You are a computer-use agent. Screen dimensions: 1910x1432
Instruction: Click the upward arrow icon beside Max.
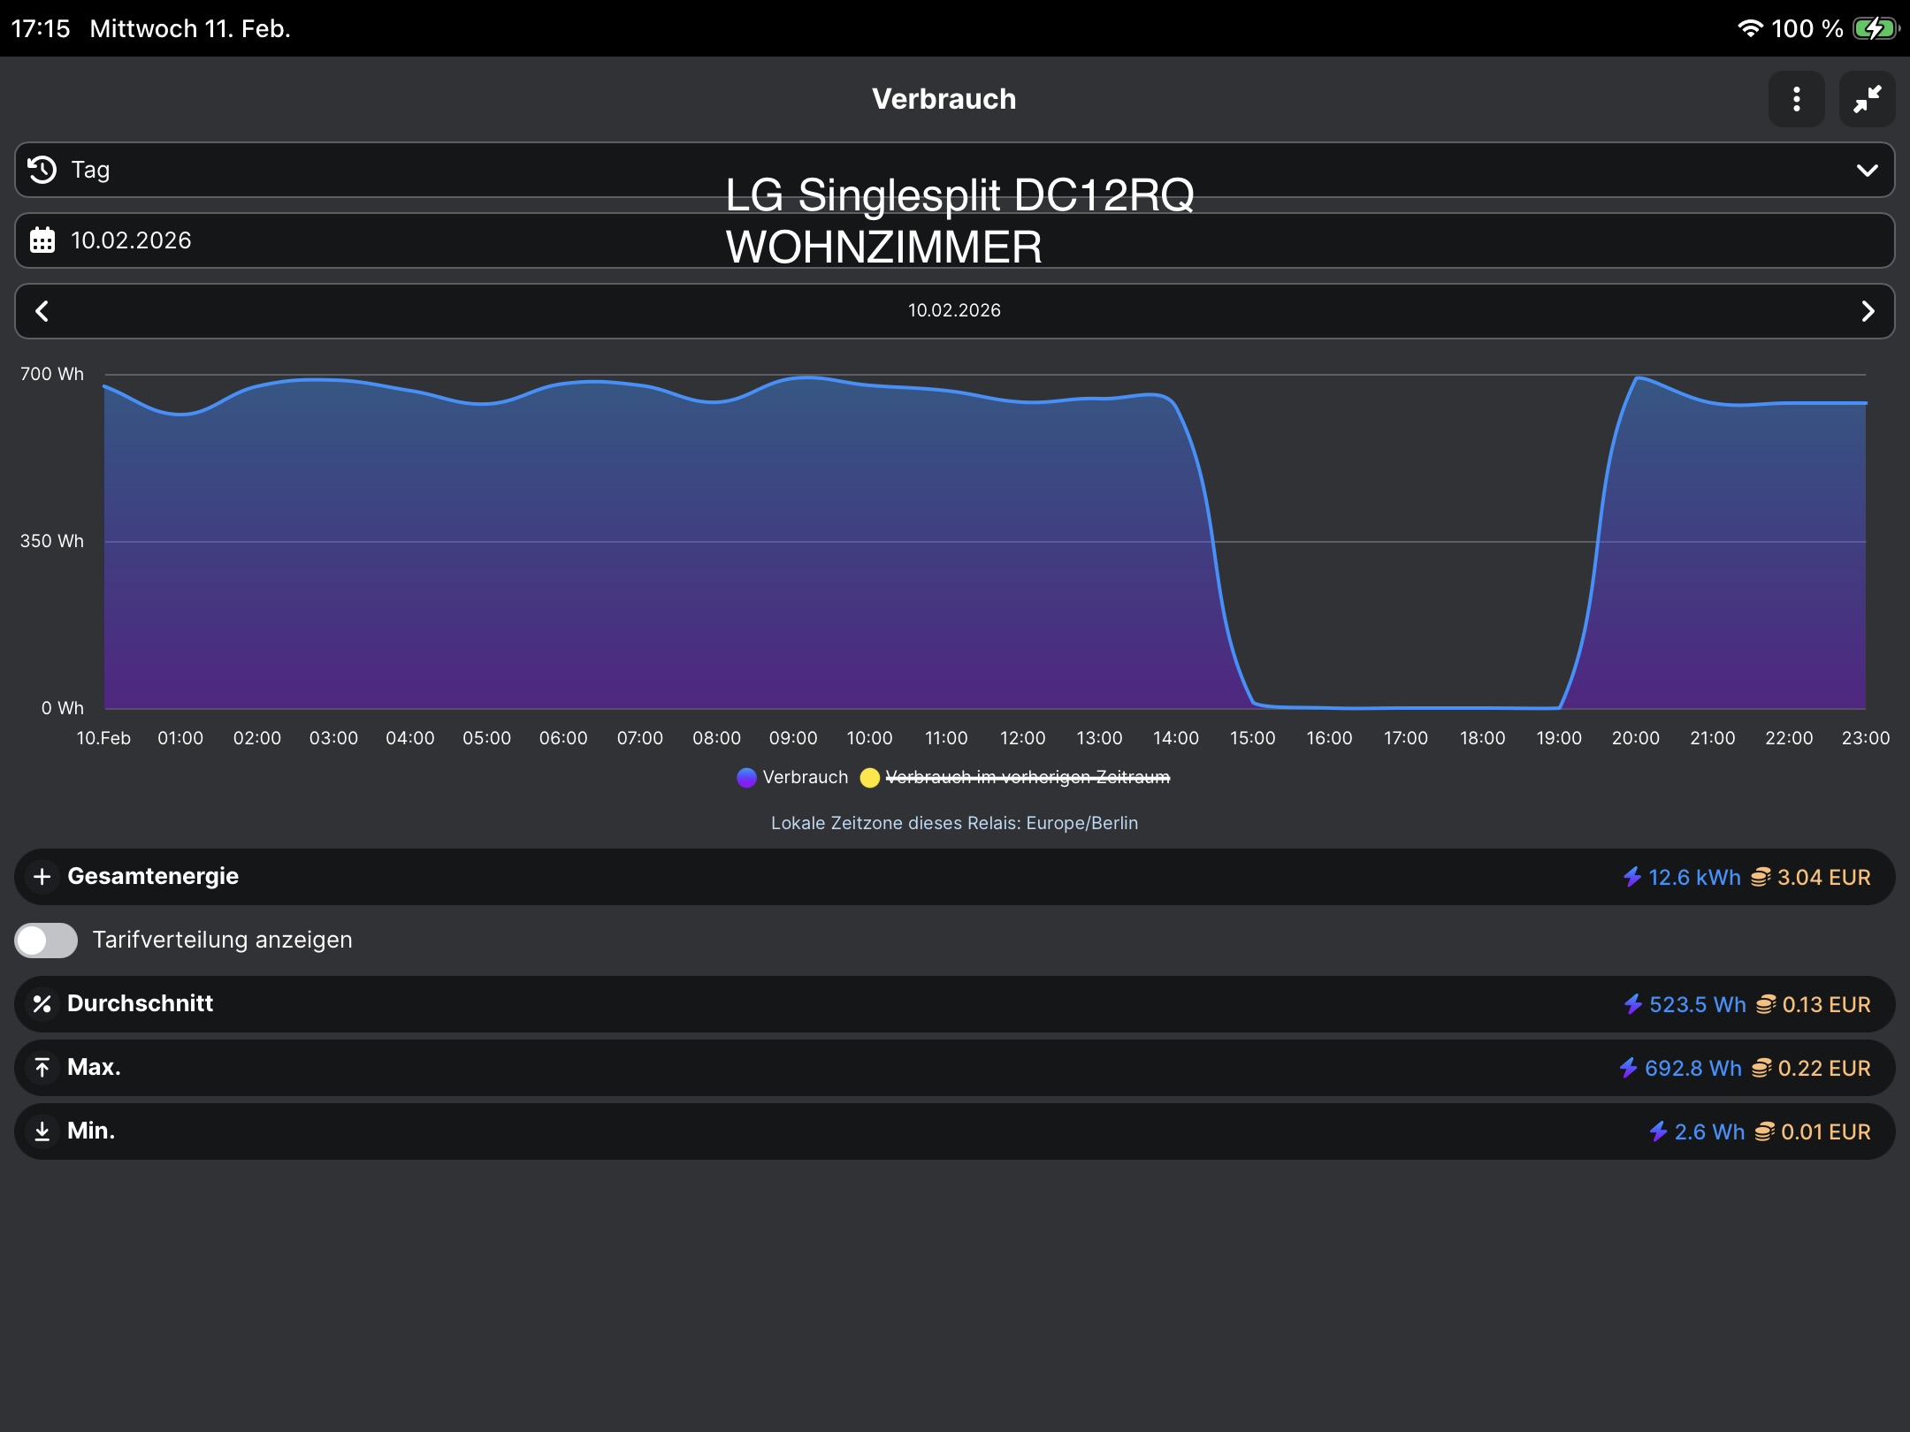[42, 1068]
